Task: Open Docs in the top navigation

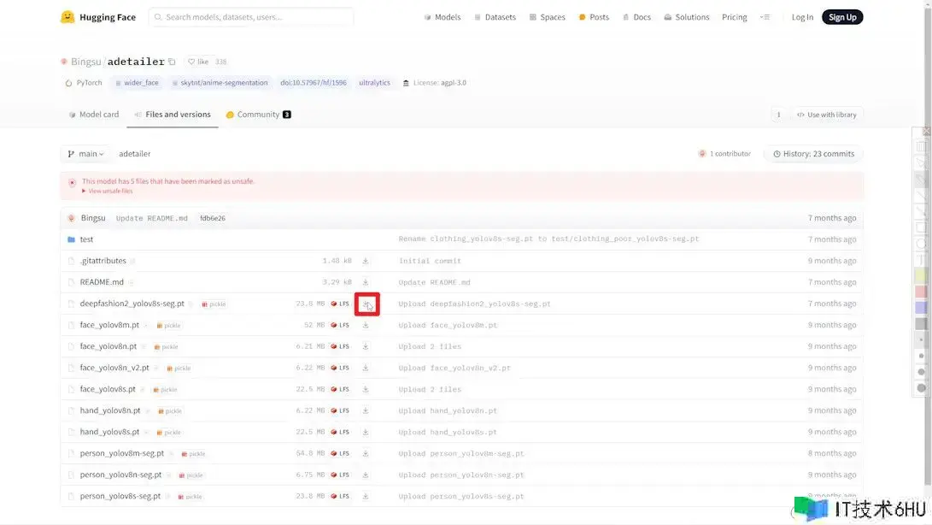Action: (636, 17)
